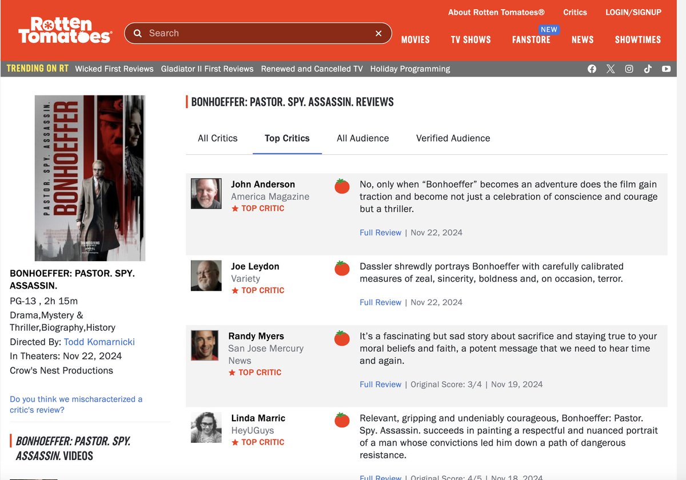Open the TikTok social icon
Screen dimensions: 686x480
(648, 69)
